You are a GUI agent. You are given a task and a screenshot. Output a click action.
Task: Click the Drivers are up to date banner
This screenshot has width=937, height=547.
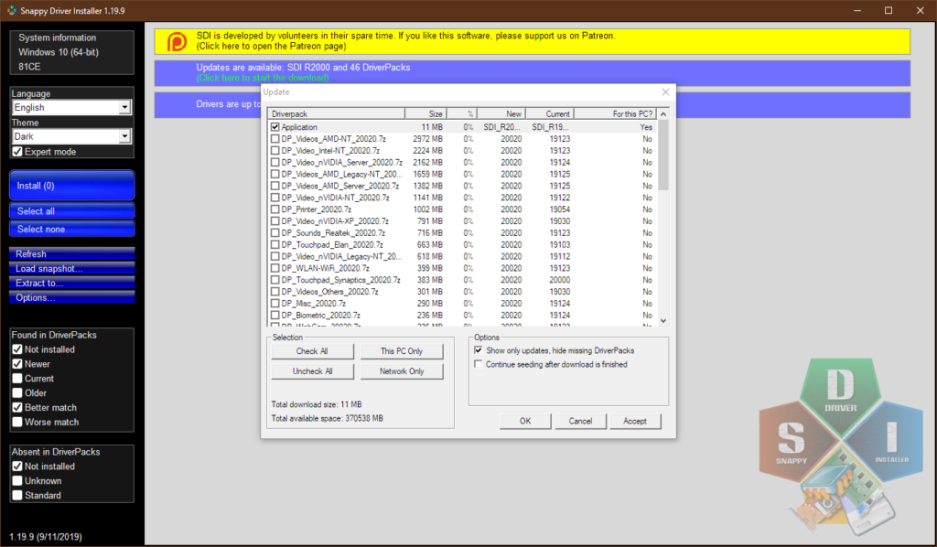532,104
